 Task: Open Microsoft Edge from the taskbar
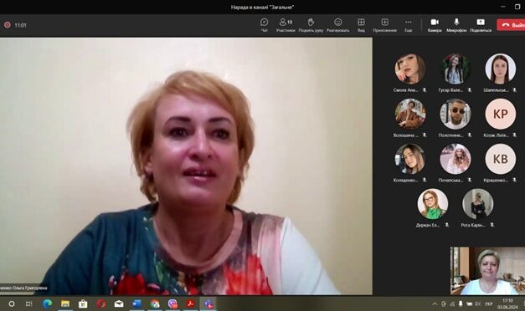[47, 303]
